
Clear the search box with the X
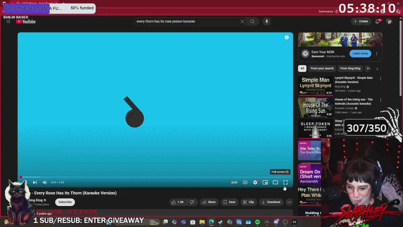[242, 21]
